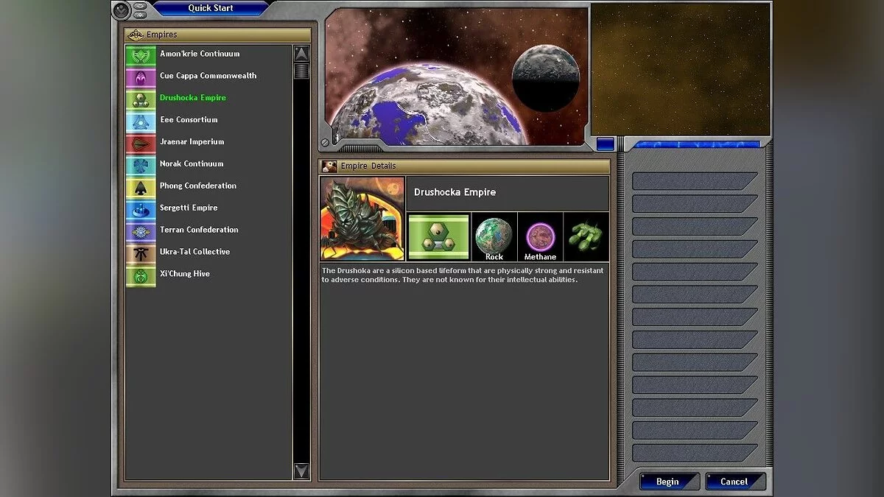
Task: Begin the quick start game
Action: pos(669,482)
